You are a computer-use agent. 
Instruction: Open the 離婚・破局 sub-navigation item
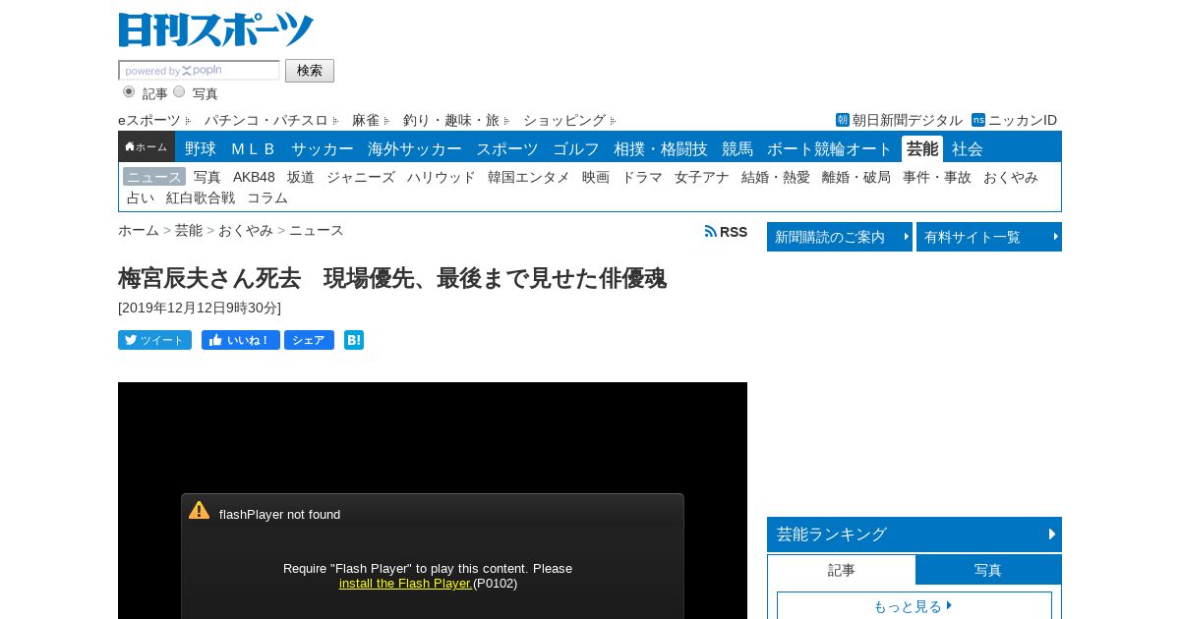tap(856, 177)
